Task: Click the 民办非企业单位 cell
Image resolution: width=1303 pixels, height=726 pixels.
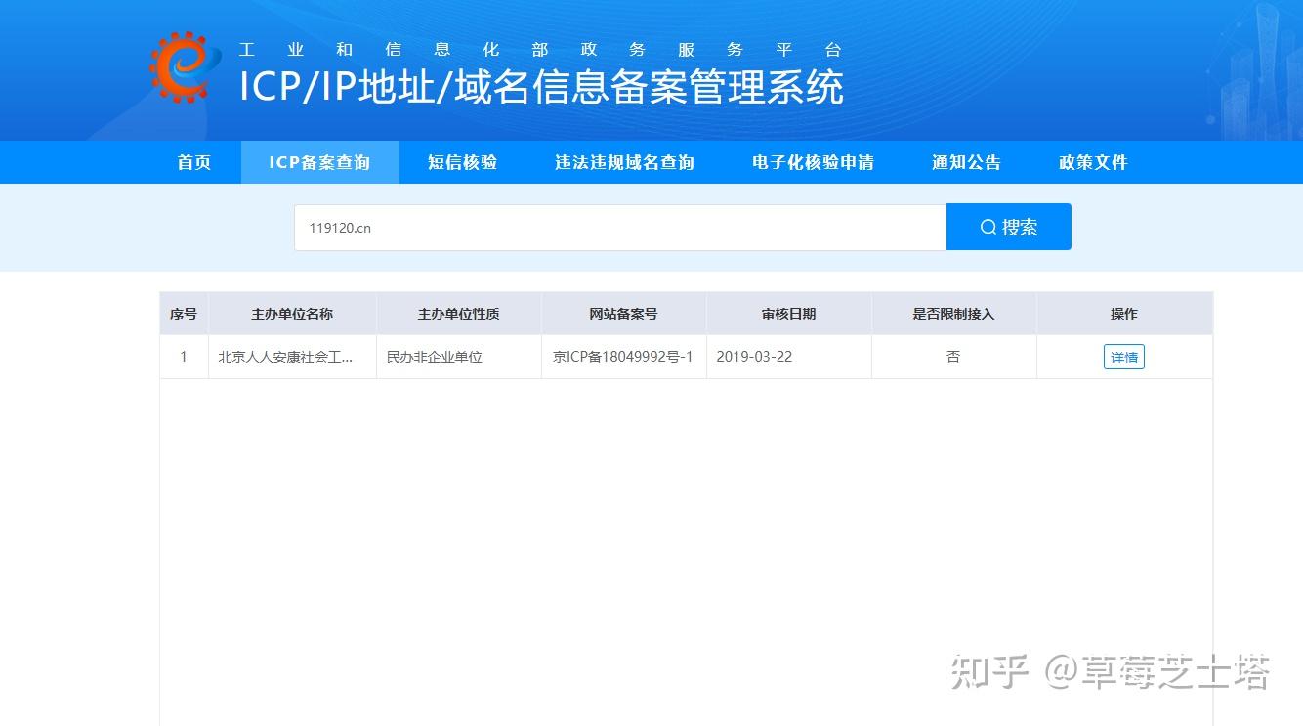Action: click(x=458, y=357)
